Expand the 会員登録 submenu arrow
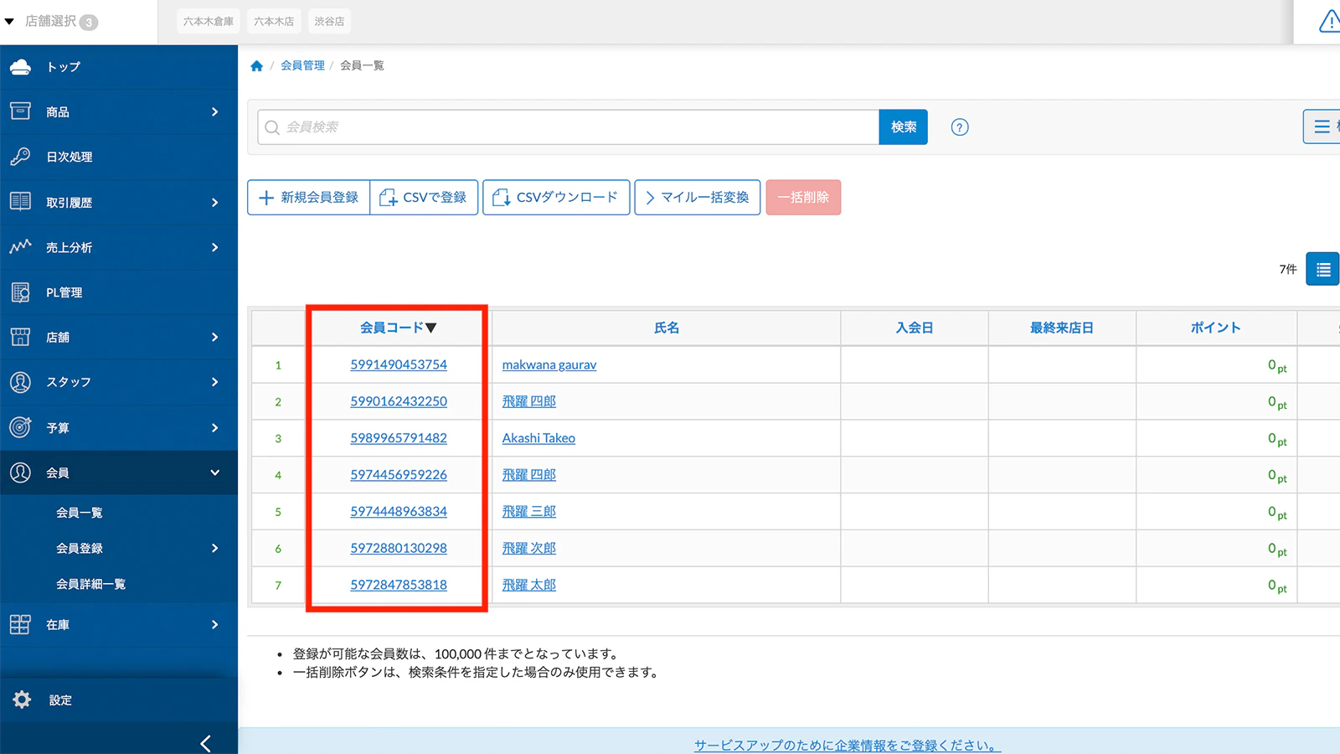Image resolution: width=1340 pixels, height=754 pixels. tap(215, 548)
